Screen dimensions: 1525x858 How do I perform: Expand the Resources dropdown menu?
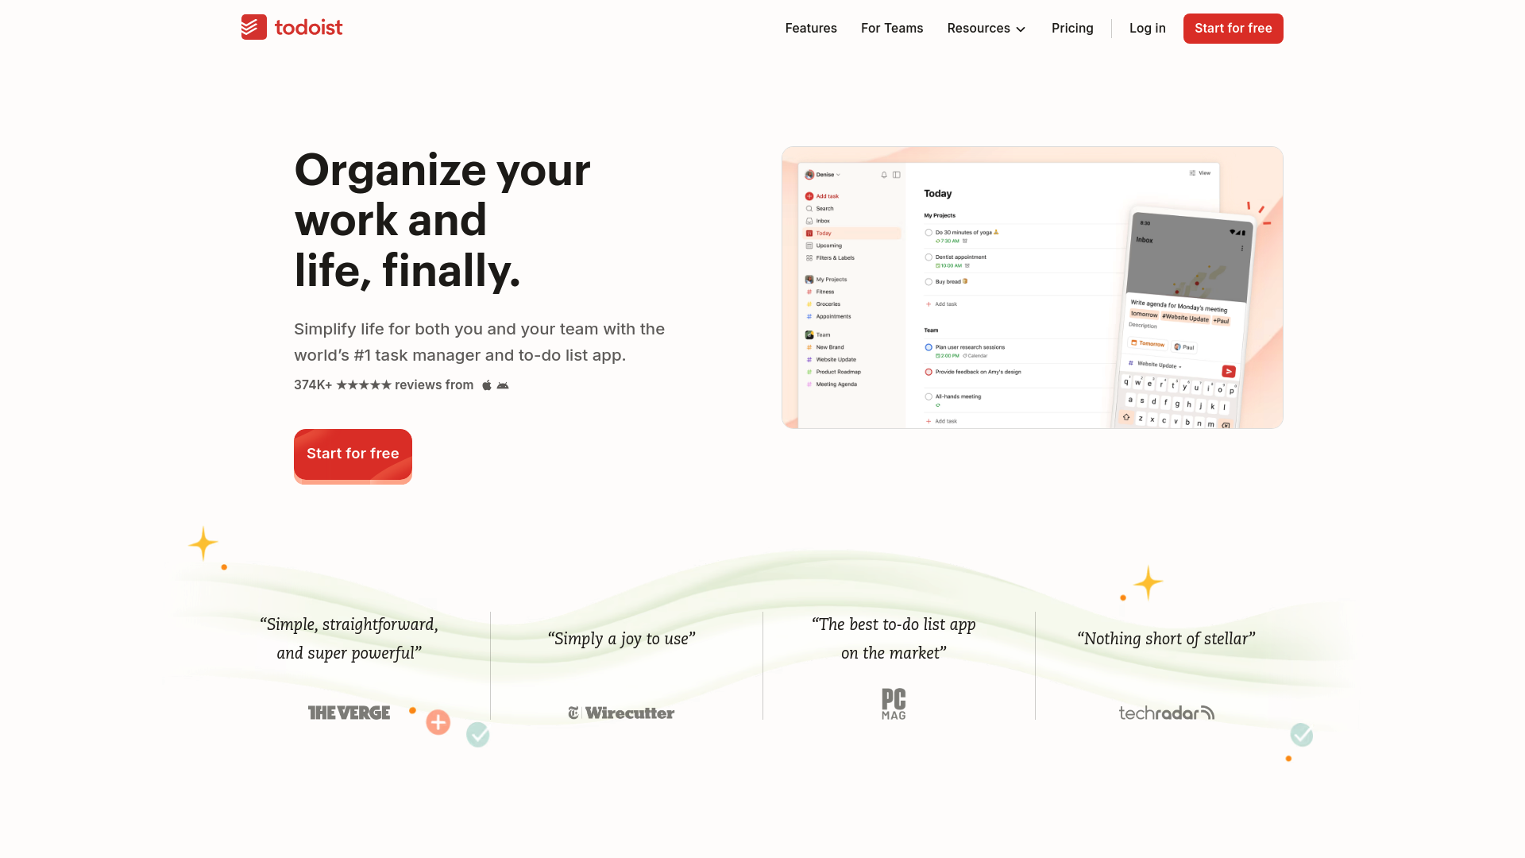point(986,29)
